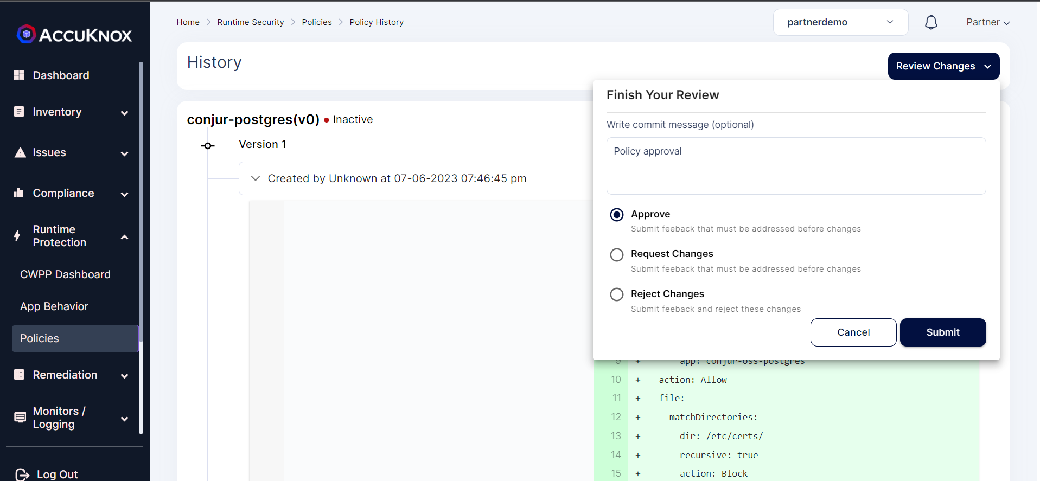Screen dimensions: 1040x481
Task: Click the commit message text box
Action: point(796,166)
